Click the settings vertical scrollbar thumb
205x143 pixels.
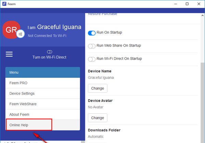[x=203, y=103]
